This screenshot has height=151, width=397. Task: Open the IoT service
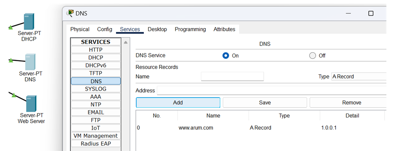click(x=96, y=128)
